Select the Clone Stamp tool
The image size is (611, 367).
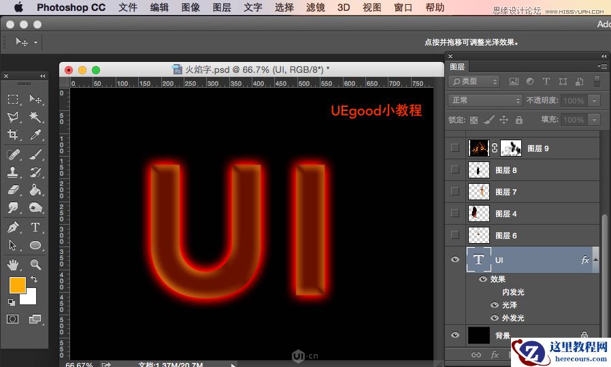[x=13, y=172]
